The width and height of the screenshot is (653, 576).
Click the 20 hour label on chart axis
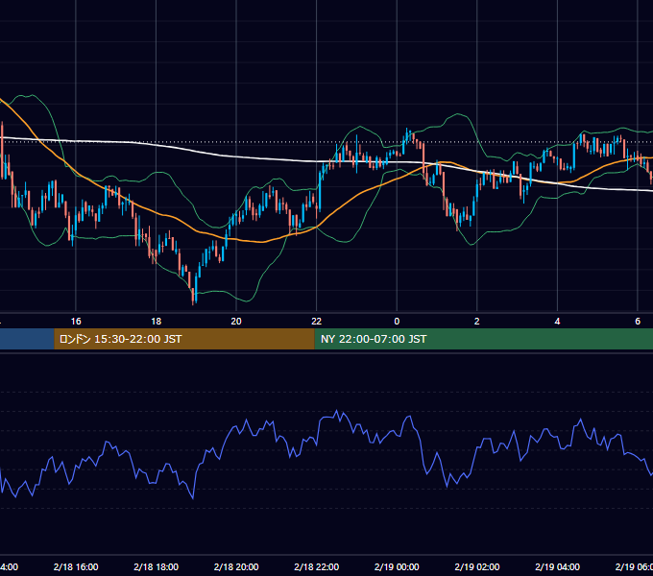pyautogui.click(x=236, y=322)
